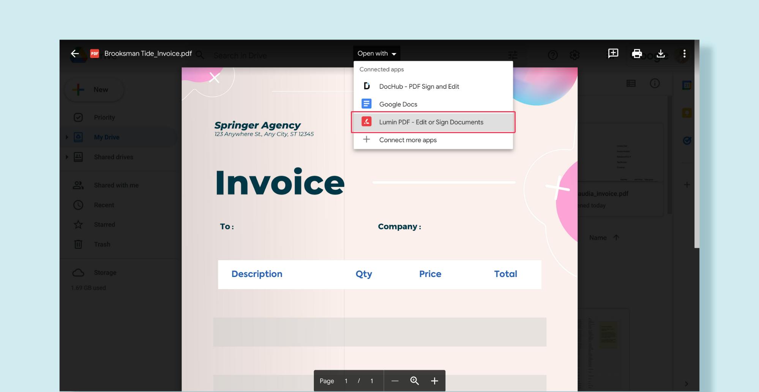The width and height of the screenshot is (759, 392).
Task: Click the Lumin PDF red icon
Action: [x=366, y=122]
